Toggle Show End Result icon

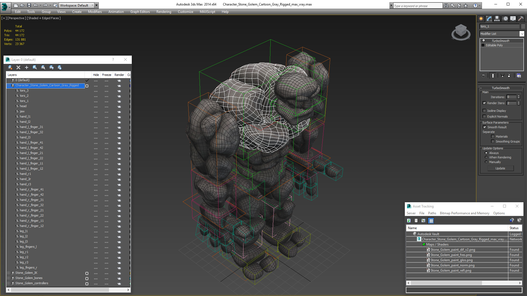coord(493,76)
